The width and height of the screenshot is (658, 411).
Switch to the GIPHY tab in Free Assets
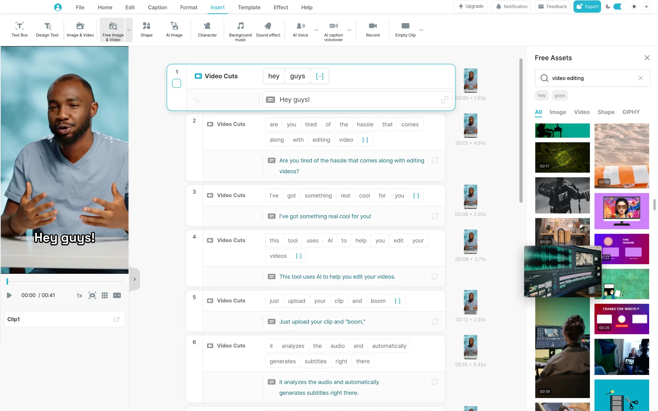pos(630,112)
